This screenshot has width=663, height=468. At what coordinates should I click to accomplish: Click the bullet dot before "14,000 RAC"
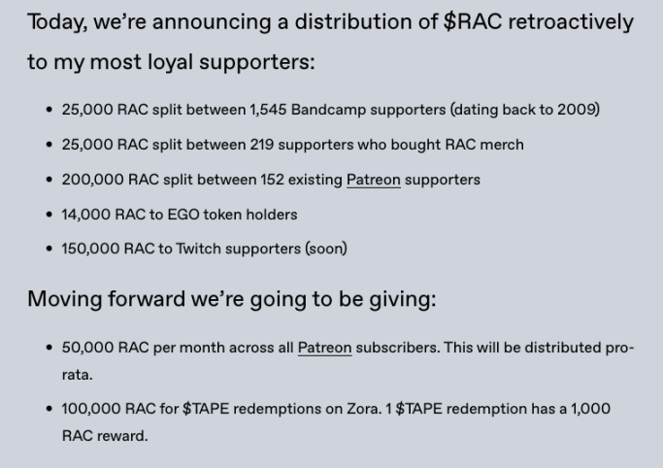[50, 215]
